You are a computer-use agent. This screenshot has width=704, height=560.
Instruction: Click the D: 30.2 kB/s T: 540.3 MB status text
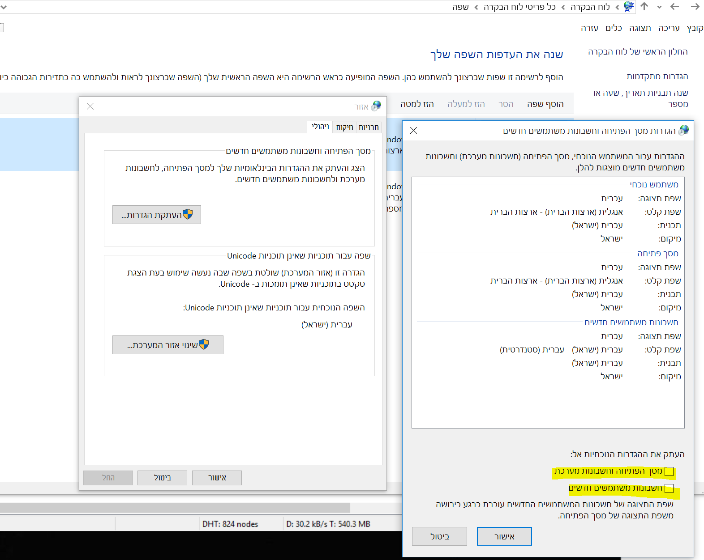328,524
